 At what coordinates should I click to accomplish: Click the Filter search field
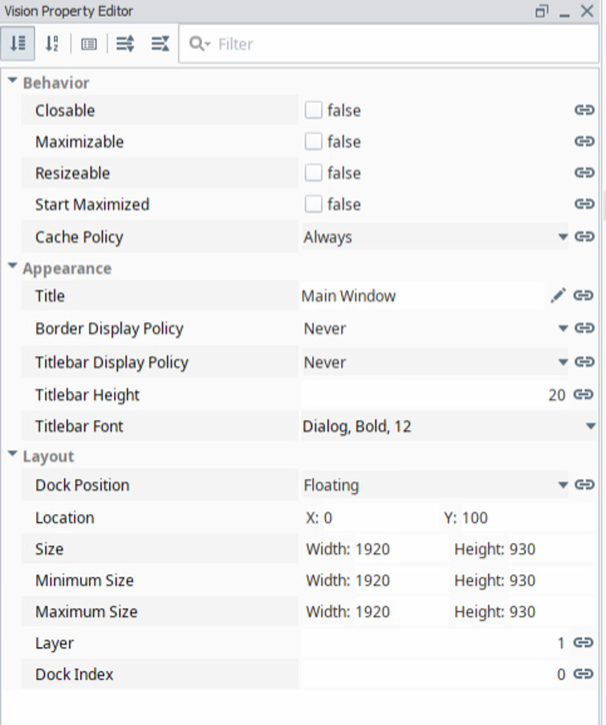388,44
